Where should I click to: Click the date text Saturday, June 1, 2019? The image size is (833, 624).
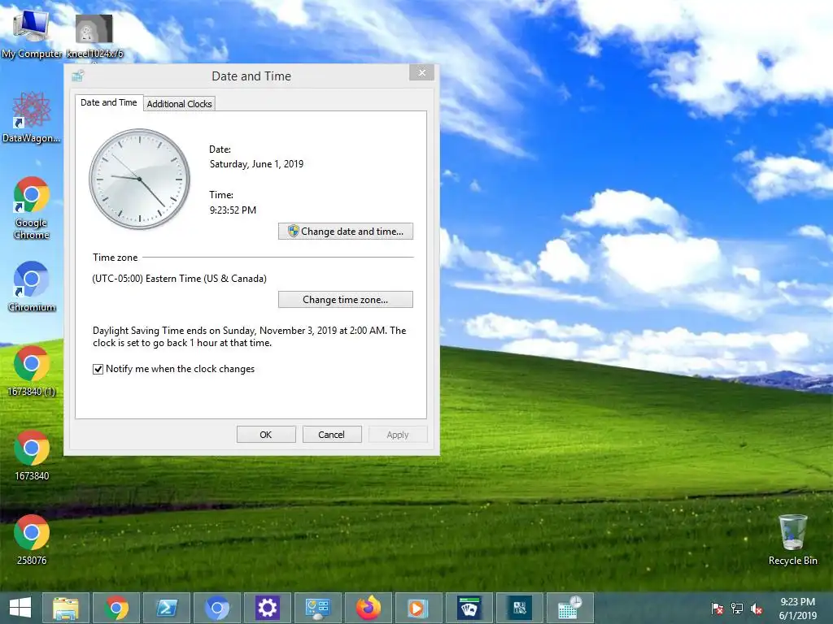pyautogui.click(x=256, y=164)
